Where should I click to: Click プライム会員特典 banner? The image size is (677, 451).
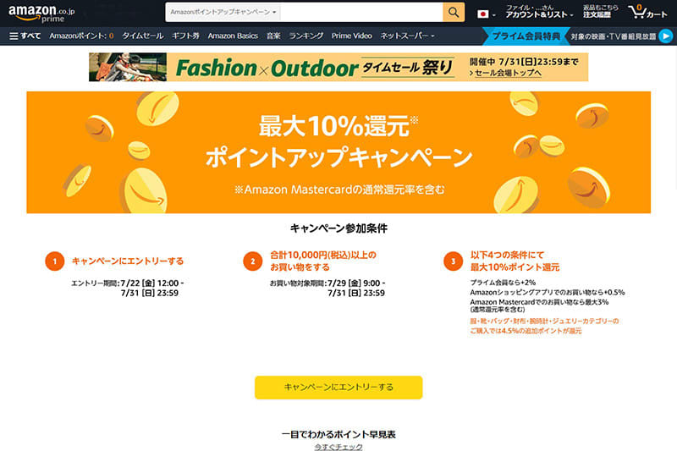(x=526, y=36)
